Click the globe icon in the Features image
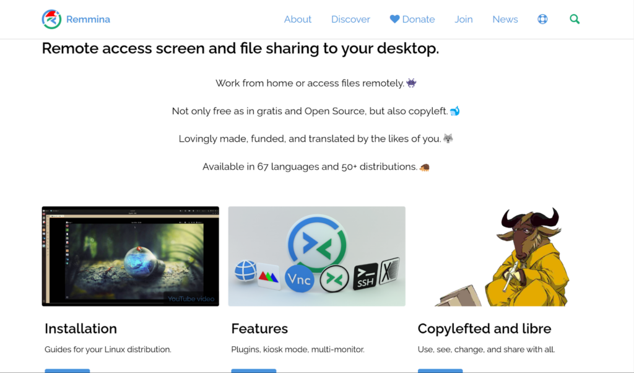The image size is (634, 373). point(245,271)
